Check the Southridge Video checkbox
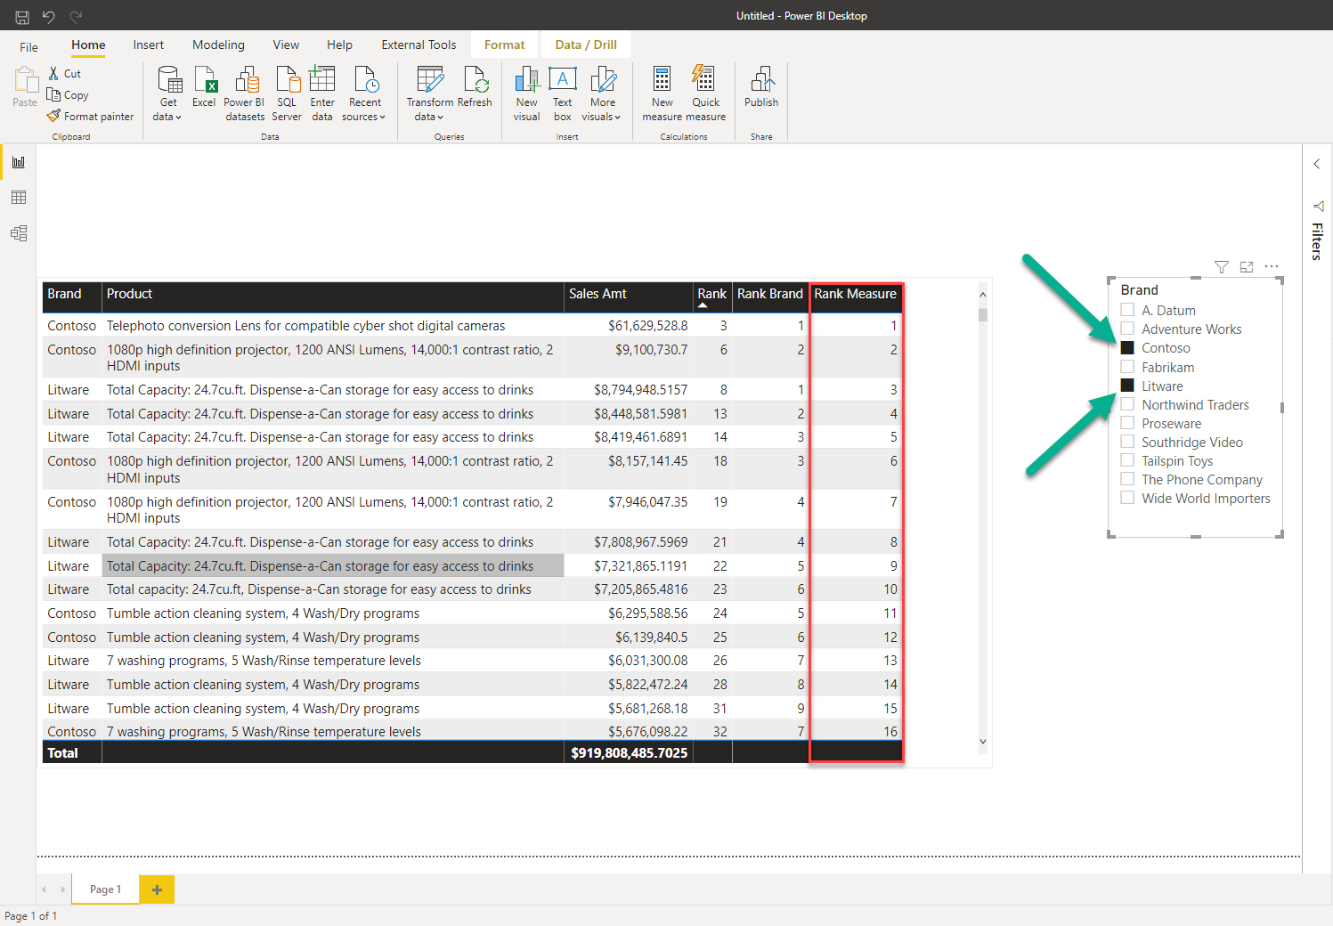The height and width of the screenshot is (926, 1333). pyautogui.click(x=1127, y=442)
